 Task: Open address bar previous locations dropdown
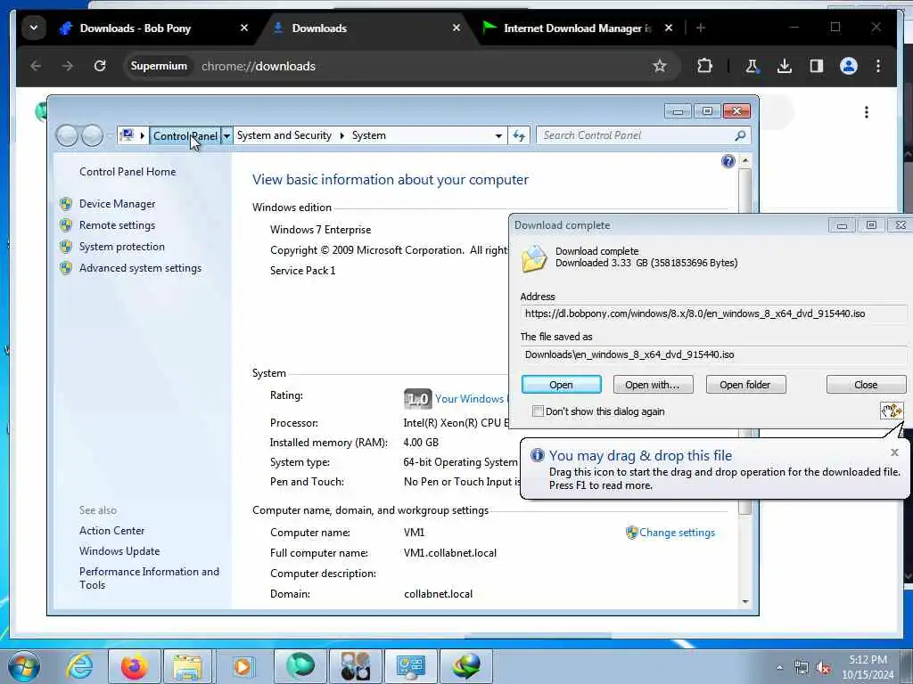click(498, 135)
